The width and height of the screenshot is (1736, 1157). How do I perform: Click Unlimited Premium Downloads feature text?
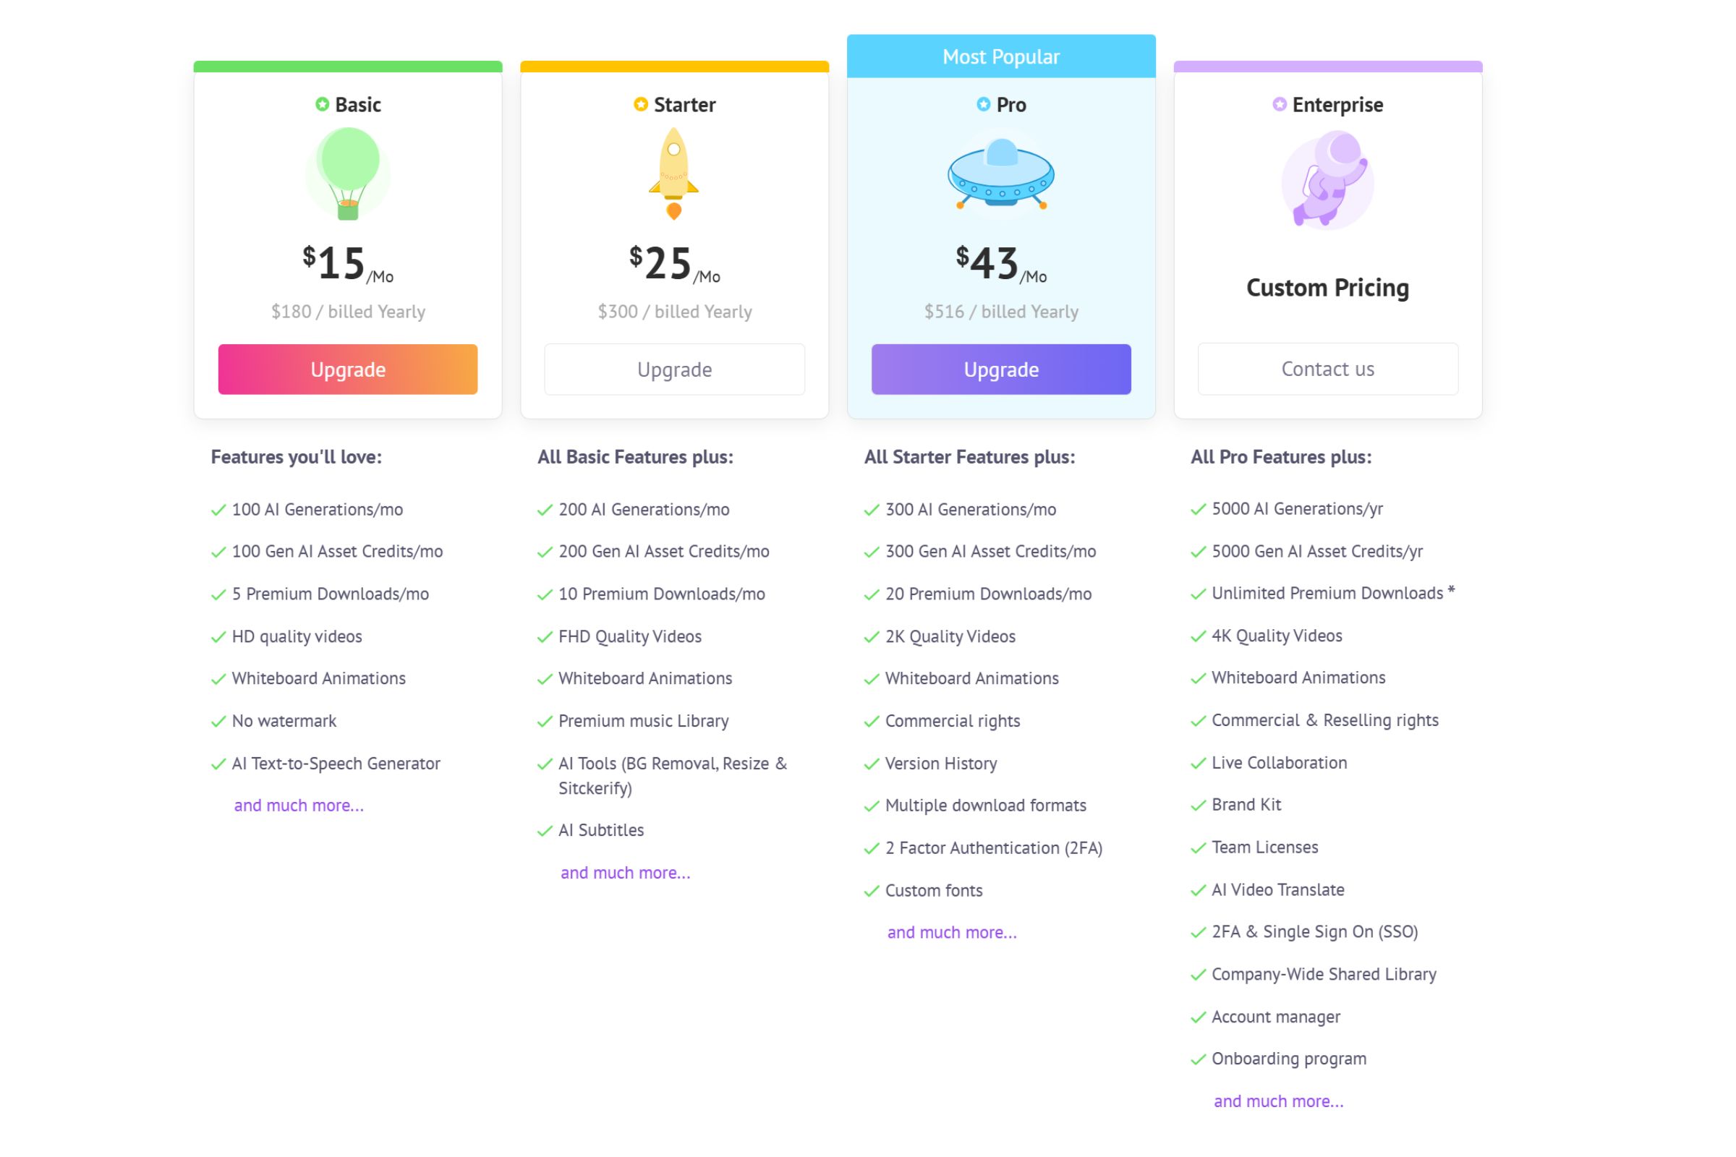point(1327,593)
